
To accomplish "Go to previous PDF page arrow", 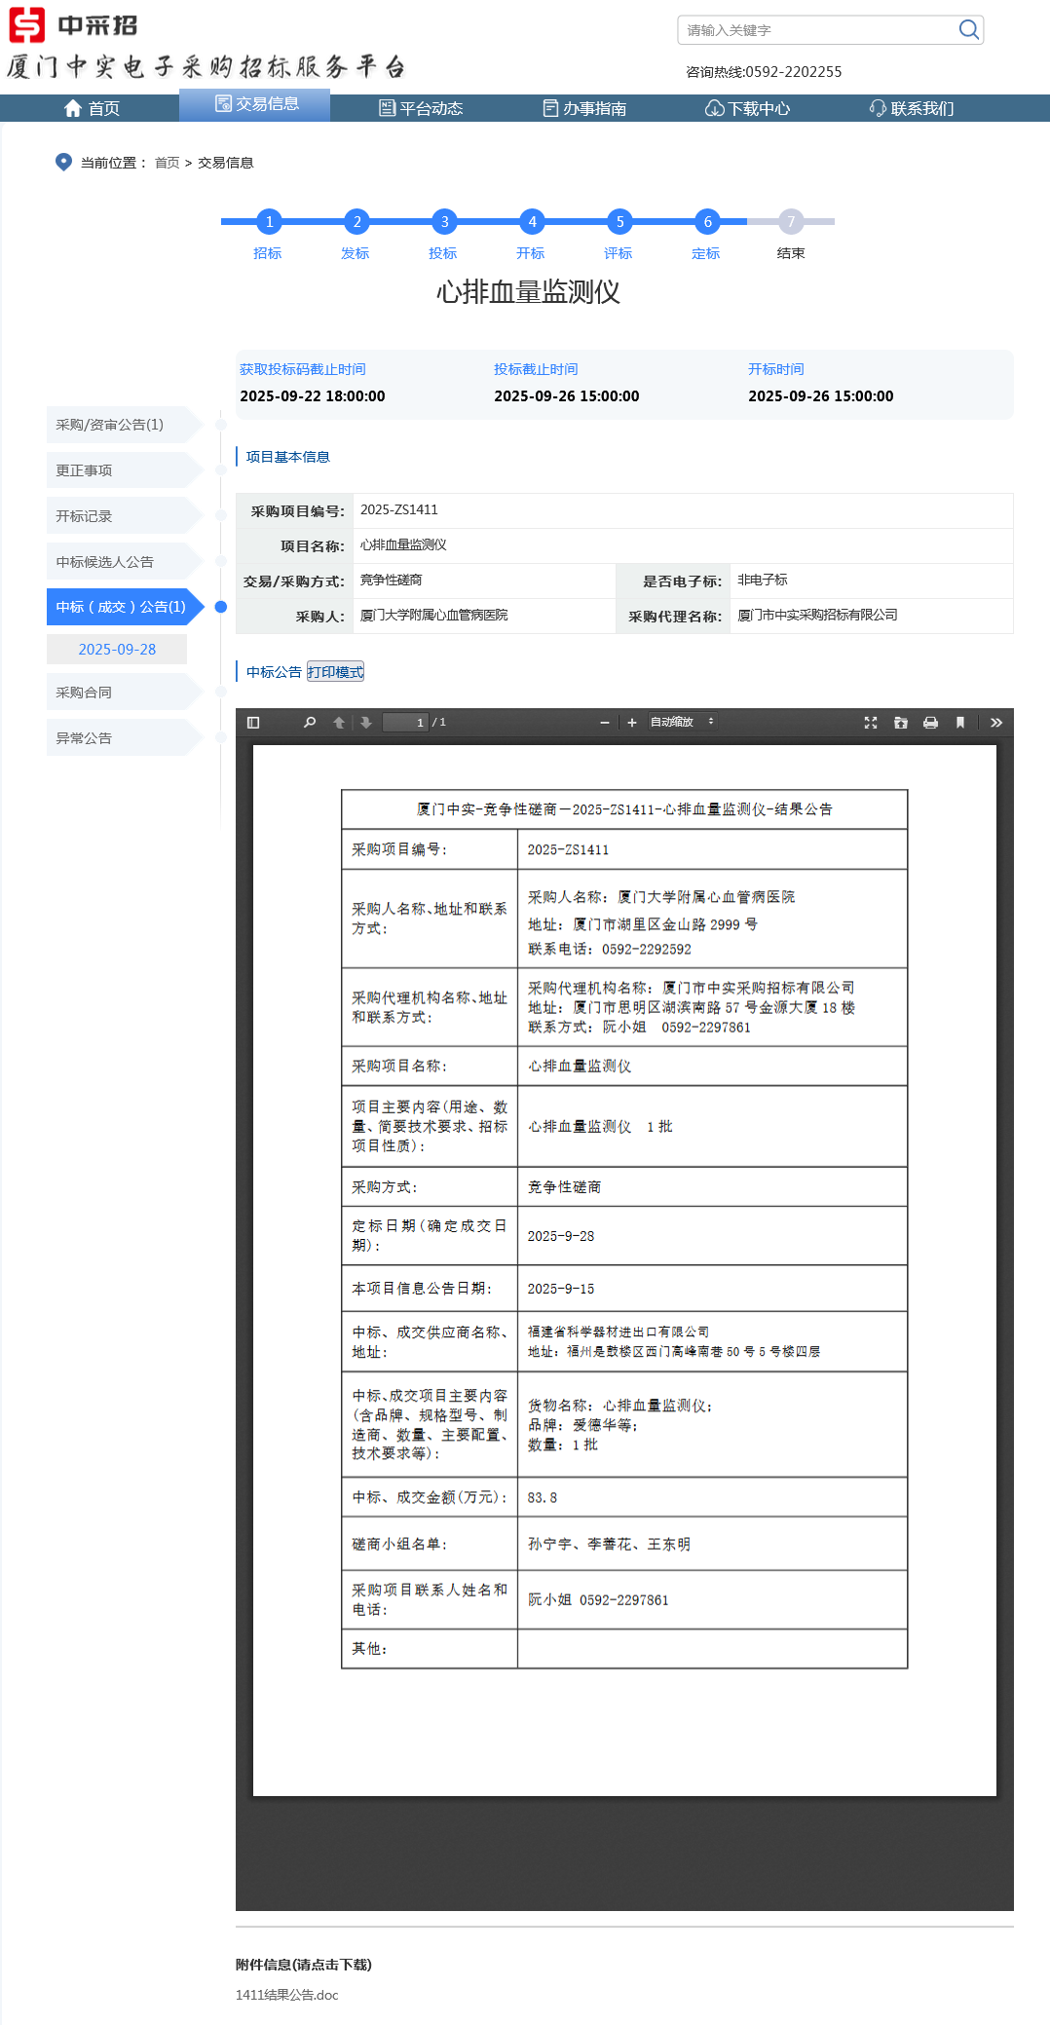I will (339, 723).
